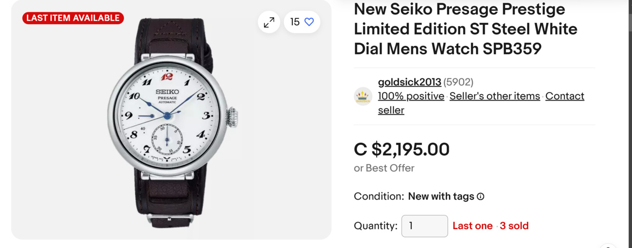The width and height of the screenshot is (632, 248).
Task: Open seller profile goldsick2013
Action: coord(409,82)
